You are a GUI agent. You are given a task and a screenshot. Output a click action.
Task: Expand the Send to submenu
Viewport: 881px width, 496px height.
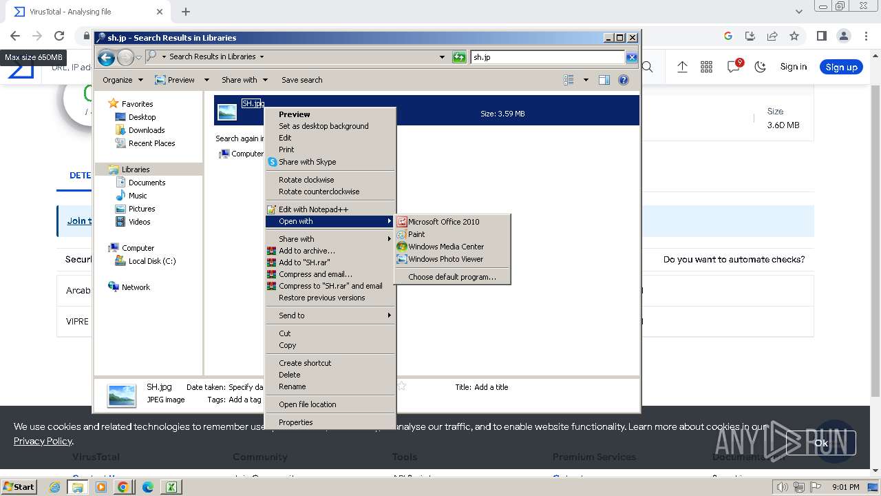coord(330,316)
